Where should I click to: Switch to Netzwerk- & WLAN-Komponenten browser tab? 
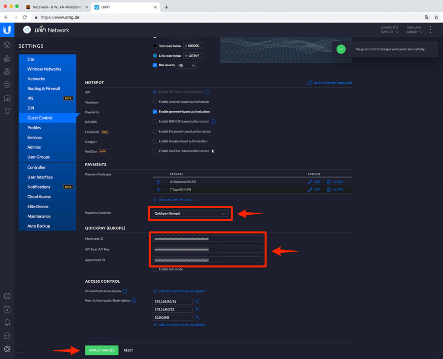(57, 7)
